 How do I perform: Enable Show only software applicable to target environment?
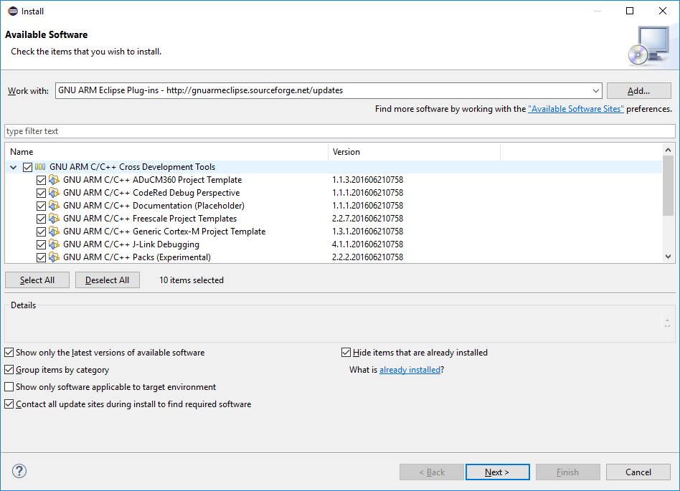(9, 386)
